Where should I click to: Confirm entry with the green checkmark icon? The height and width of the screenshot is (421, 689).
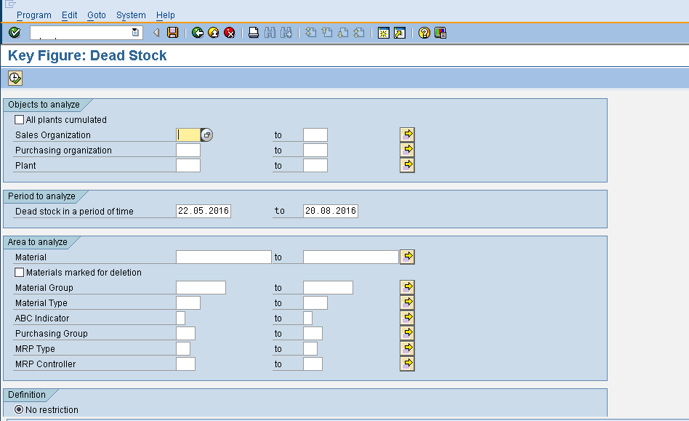pos(14,32)
